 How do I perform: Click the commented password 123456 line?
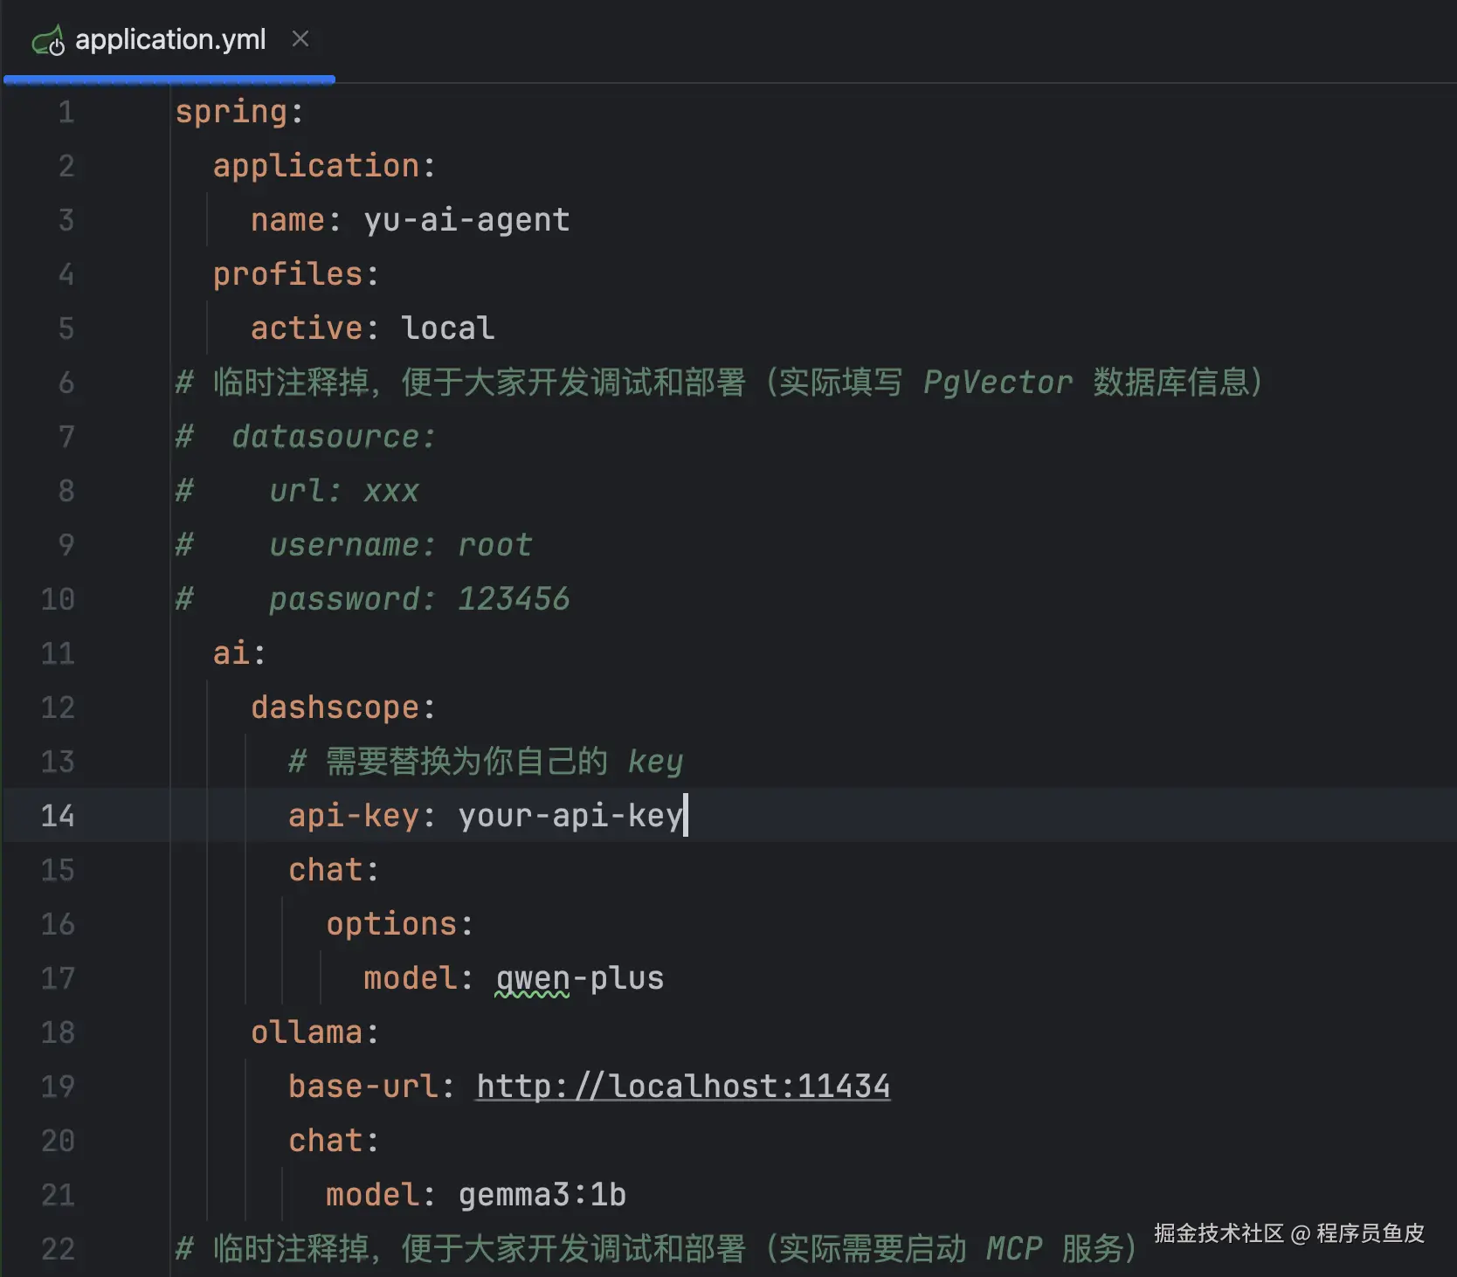point(418,599)
